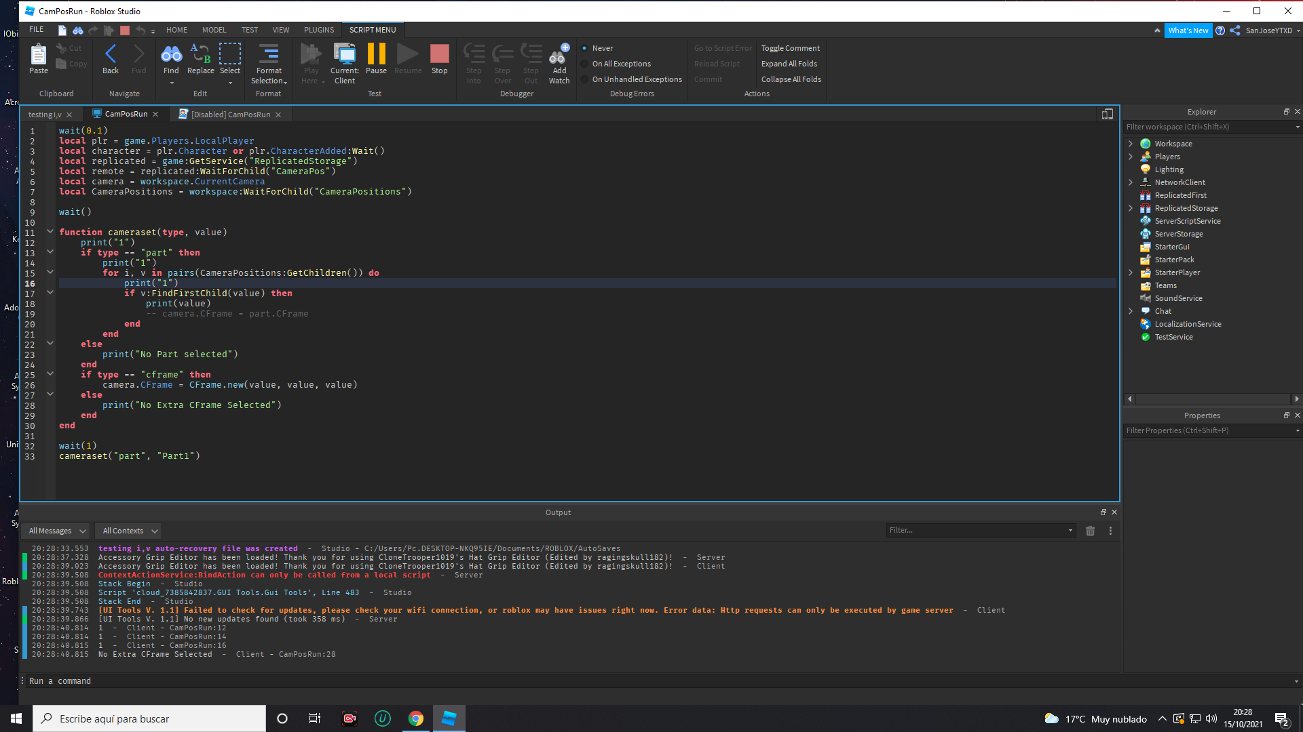Click the Current Client toggle icon
The image size is (1303, 732).
pyautogui.click(x=345, y=55)
